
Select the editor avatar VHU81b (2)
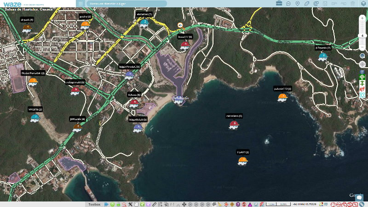(x=35, y=118)
